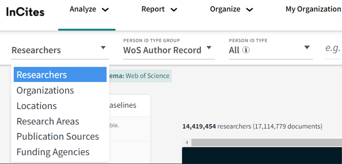Open the Person ID Type dropdown
This screenshot has width=342, height=164.
[271, 50]
